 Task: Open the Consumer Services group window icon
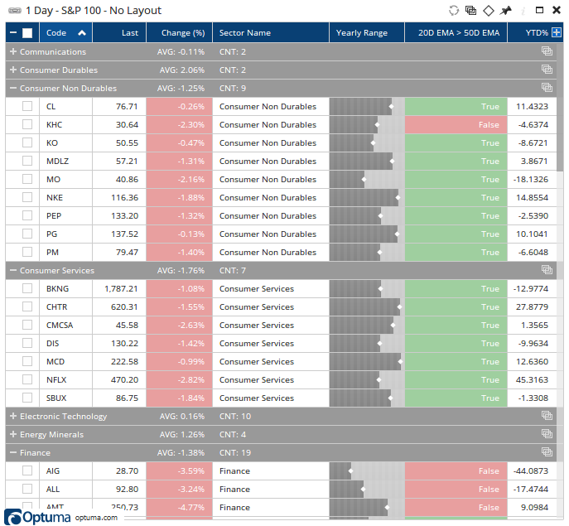click(x=547, y=270)
